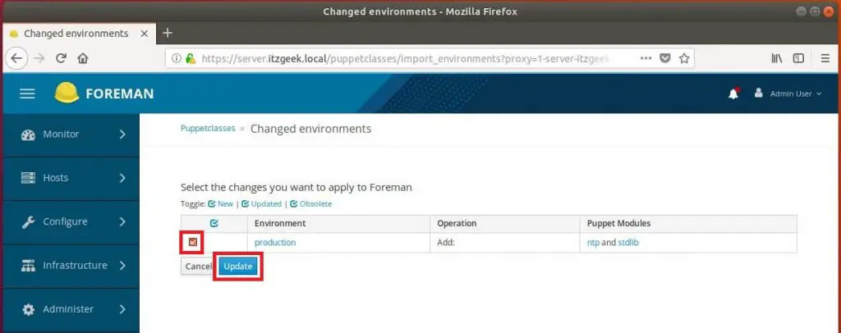Toggle the Firefox sidebar view icon
Viewport: 841px width, 333px height.
coord(798,58)
